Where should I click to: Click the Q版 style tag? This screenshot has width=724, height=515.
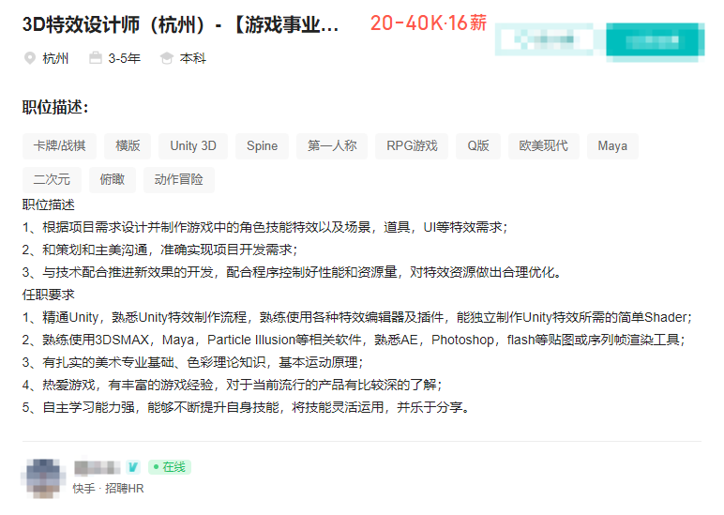[x=478, y=145]
